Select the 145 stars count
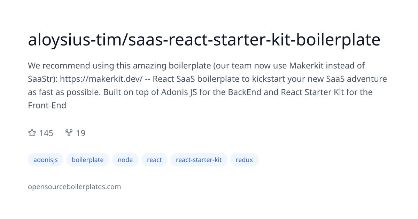 tap(46, 133)
